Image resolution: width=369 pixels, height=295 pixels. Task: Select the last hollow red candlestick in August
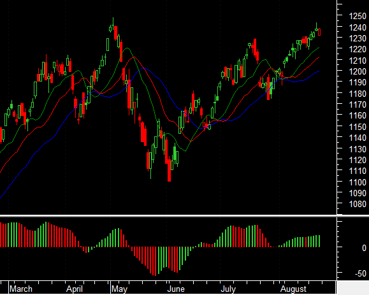[x=319, y=32]
